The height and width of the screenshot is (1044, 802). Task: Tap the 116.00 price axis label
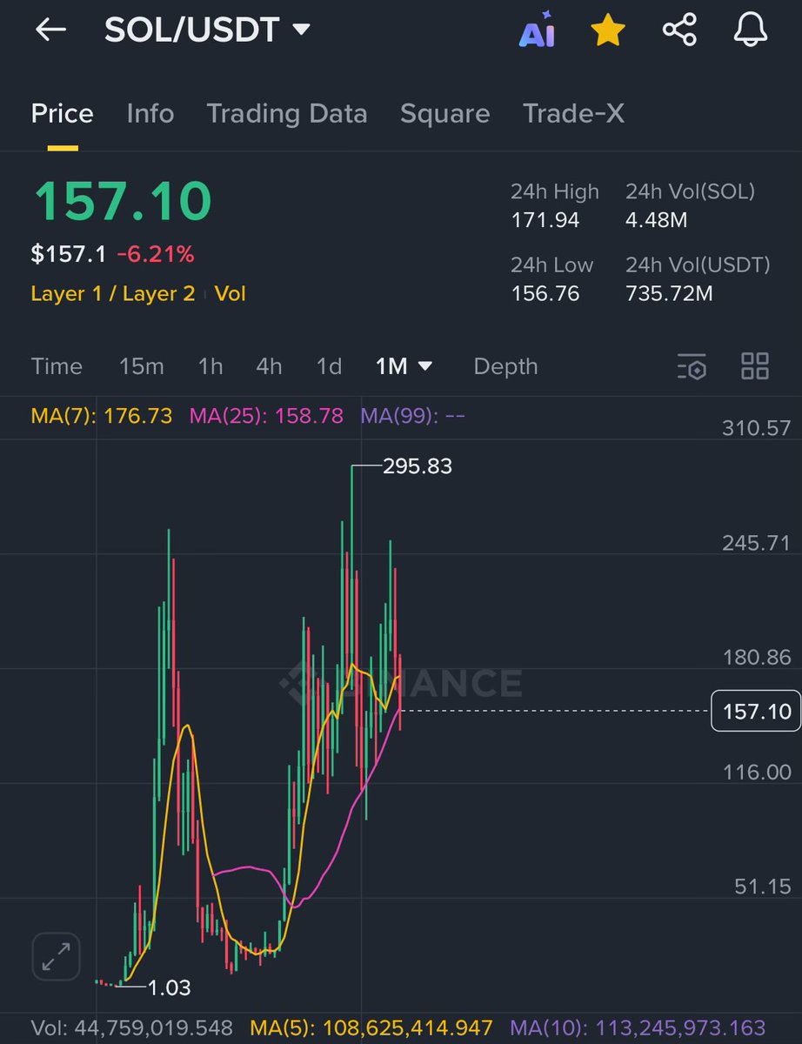pos(756,772)
